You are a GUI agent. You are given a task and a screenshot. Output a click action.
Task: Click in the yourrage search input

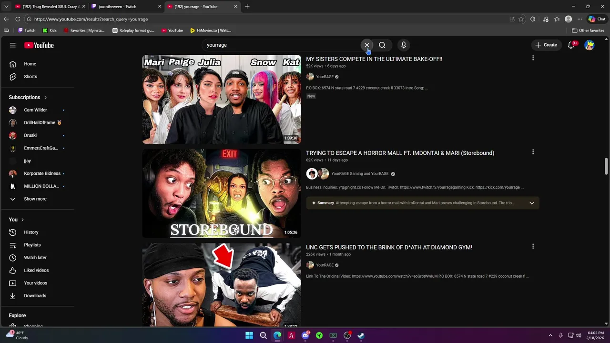click(281, 45)
